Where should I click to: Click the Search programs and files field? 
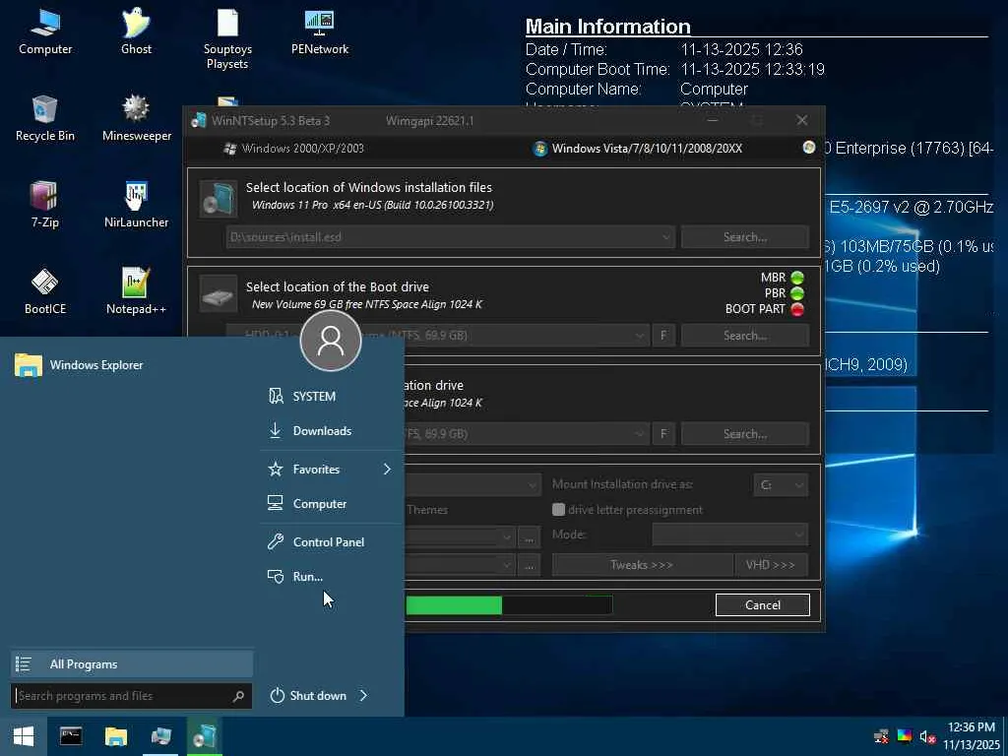[131, 696]
